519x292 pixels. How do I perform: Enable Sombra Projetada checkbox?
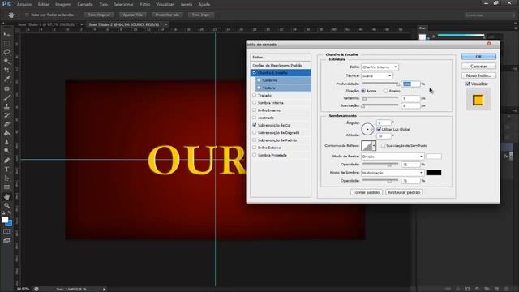pyautogui.click(x=254, y=155)
